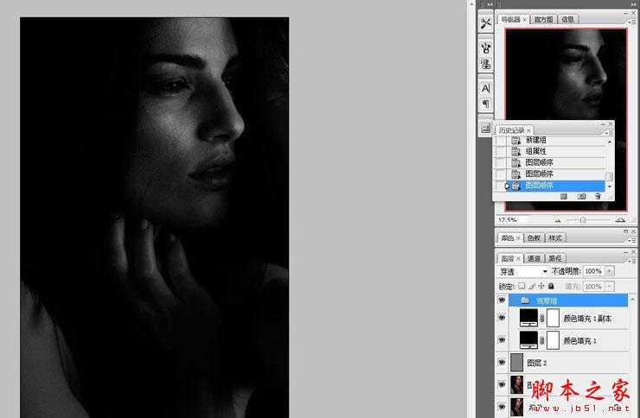Select the 新建组 history state
640x418 pixels.
tap(536, 140)
